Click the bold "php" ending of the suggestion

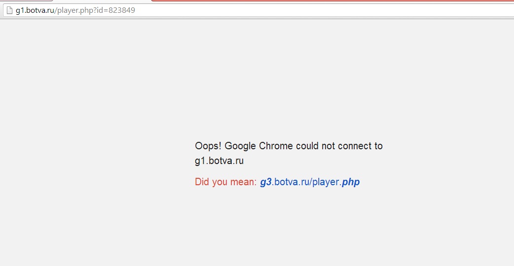pyautogui.click(x=351, y=182)
